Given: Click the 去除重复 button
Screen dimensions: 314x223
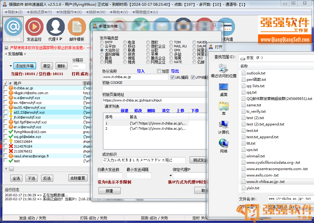Looking at the screenshot, I should point(78,178).
